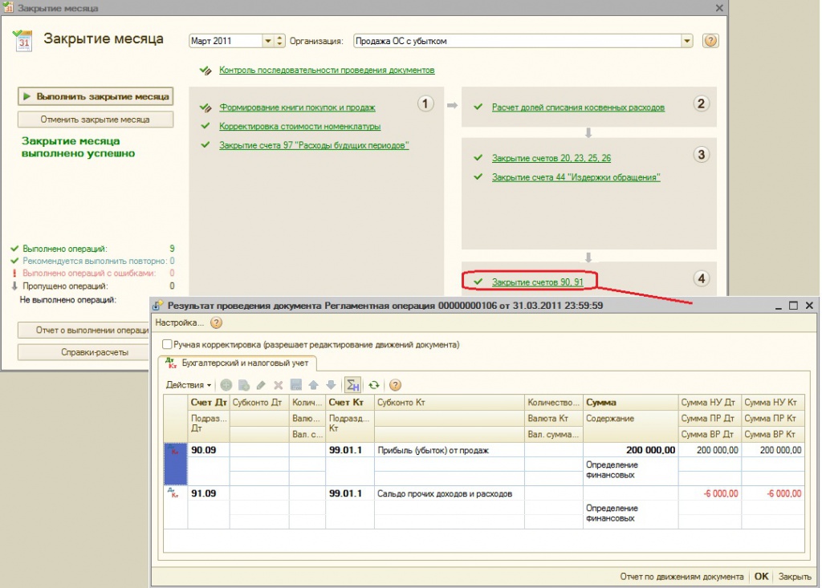This screenshot has height=588, width=822.
Task: Toggle the tax accounting sum ΣН icon
Action: pyautogui.click(x=353, y=385)
